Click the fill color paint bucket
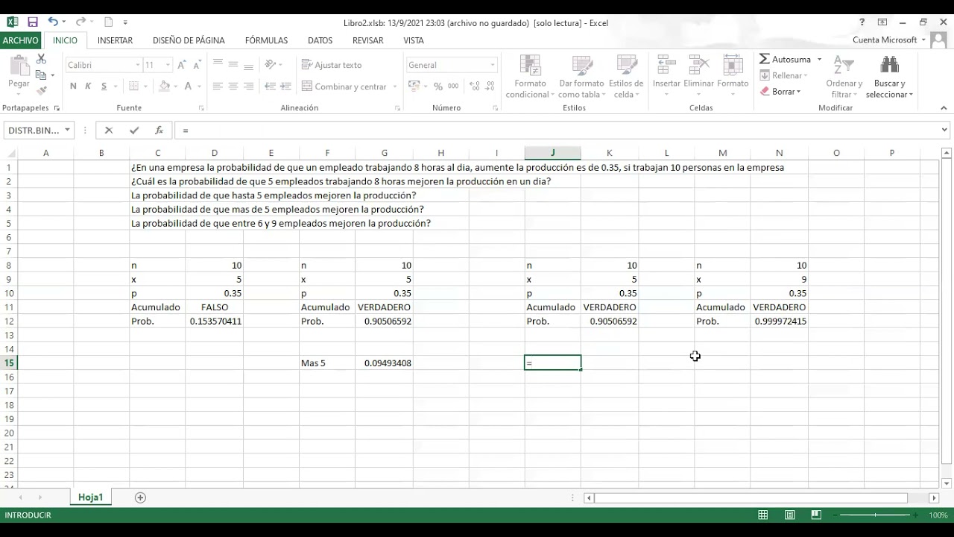This screenshot has width=954, height=537. tap(164, 87)
